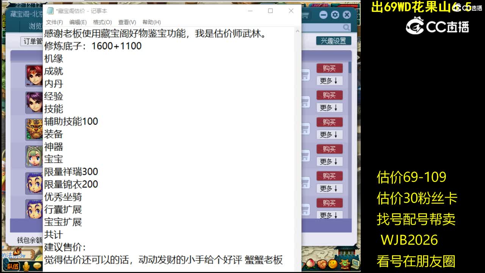Click 购买 for the purple-haired character listing
485x273 pixels.
pos(330,95)
